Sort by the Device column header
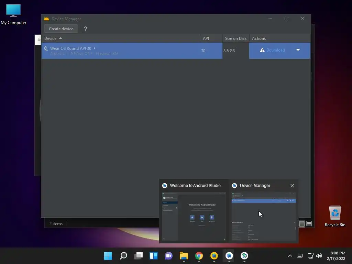Image resolution: width=352 pixels, height=264 pixels. point(121,38)
